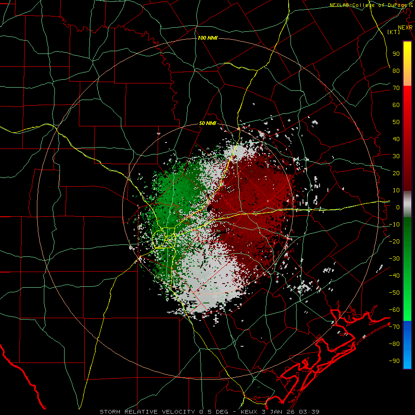This screenshot has height=415, width=415.
Task: Click the -90 value on velocity scale
Action: [x=394, y=361]
